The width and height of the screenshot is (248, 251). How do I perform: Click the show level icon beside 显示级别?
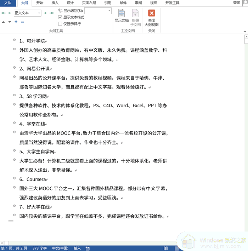60,11
